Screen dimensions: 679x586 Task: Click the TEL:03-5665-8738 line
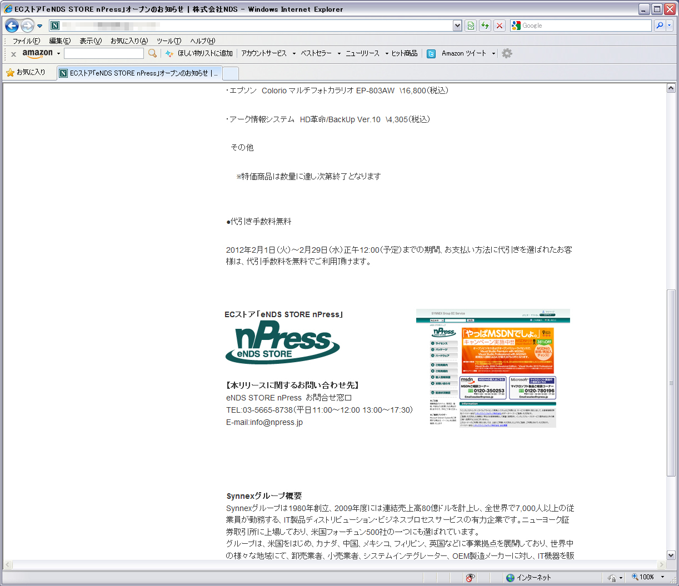pos(319,410)
